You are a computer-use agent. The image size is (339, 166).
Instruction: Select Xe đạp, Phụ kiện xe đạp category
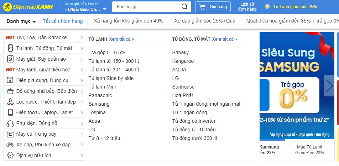[x=44, y=145]
